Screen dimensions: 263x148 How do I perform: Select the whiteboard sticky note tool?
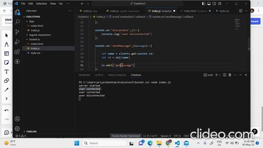tap(7, 62)
